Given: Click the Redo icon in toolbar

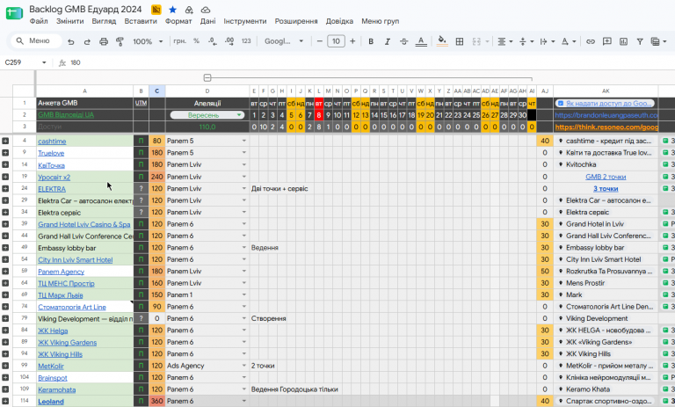Looking at the screenshot, I should [87, 41].
